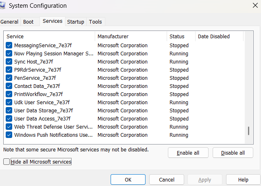Screen dimensions: 261x186
Task: Click the services list vertical scrollbar thumb
Action: [x=248, y=131]
